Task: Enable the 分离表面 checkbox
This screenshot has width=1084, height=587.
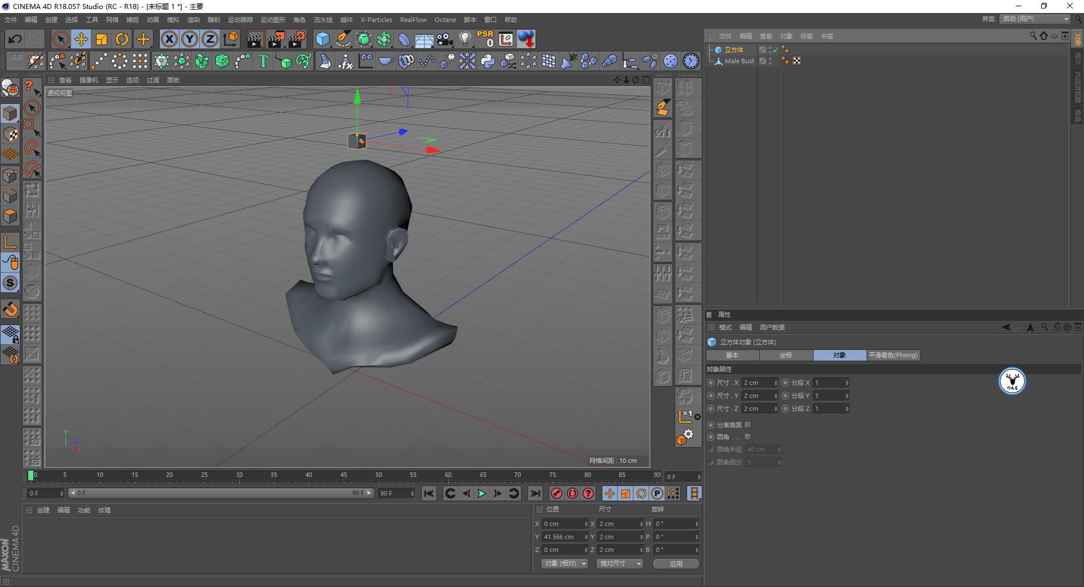Action: tap(748, 424)
